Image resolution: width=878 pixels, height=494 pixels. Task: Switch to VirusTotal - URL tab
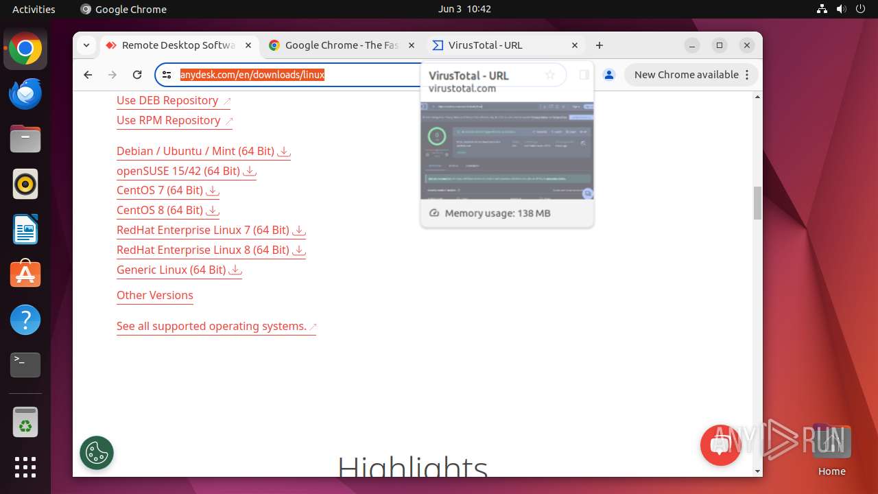tap(506, 45)
